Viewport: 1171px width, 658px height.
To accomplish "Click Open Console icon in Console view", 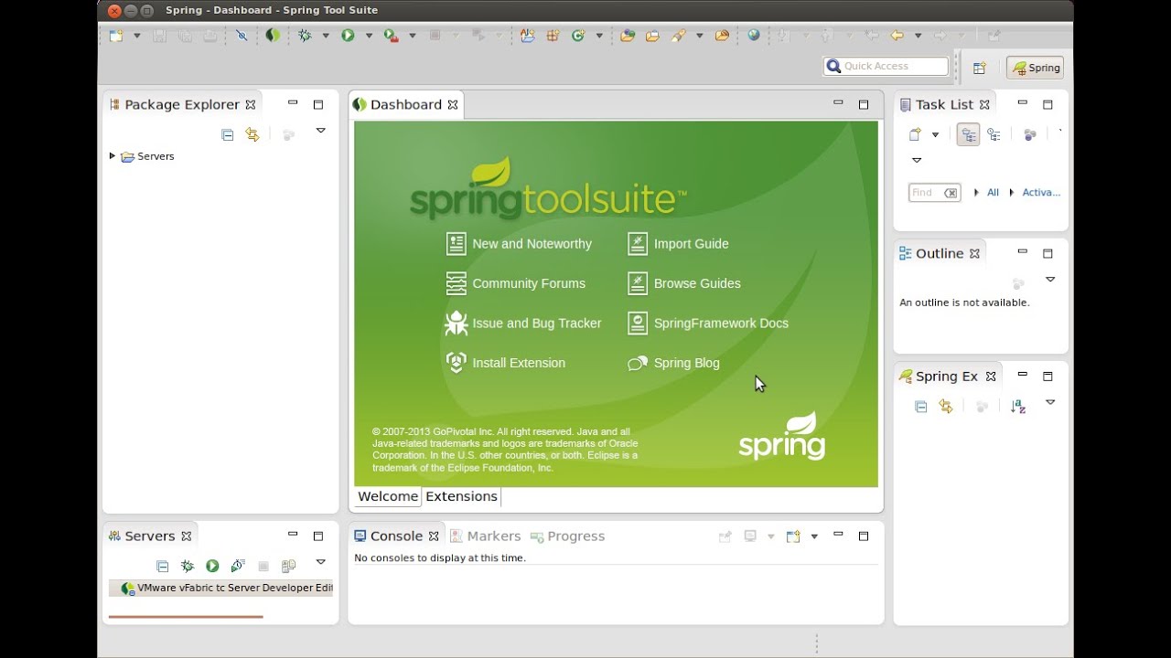I will [x=793, y=536].
